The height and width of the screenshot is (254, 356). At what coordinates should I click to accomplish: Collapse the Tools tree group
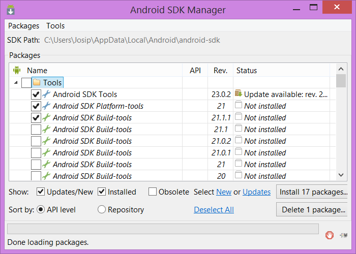click(16, 83)
